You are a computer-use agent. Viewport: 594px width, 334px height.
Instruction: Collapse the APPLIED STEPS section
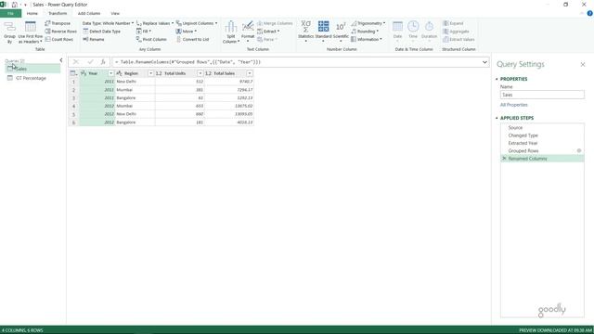coord(497,118)
